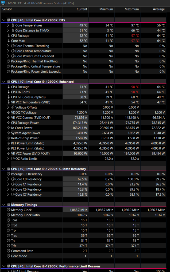Collapse the Intel Core i9-12900K: DTS section
This screenshot has height=272, width=170.
point(3,20)
